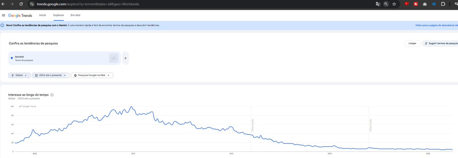Click the second Observação marker on chart
The width and height of the screenshot is (458, 158).
pyautogui.click(x=371, y=125)
